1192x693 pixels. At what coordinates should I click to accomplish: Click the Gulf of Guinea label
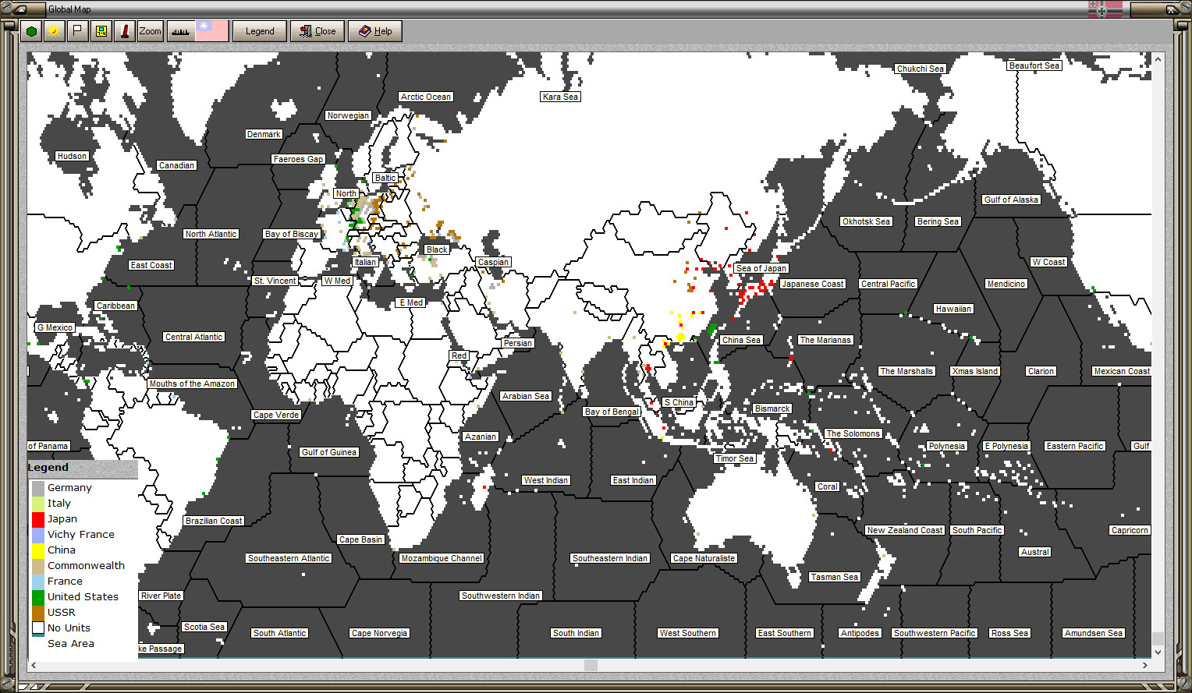(x=329, y=452)
